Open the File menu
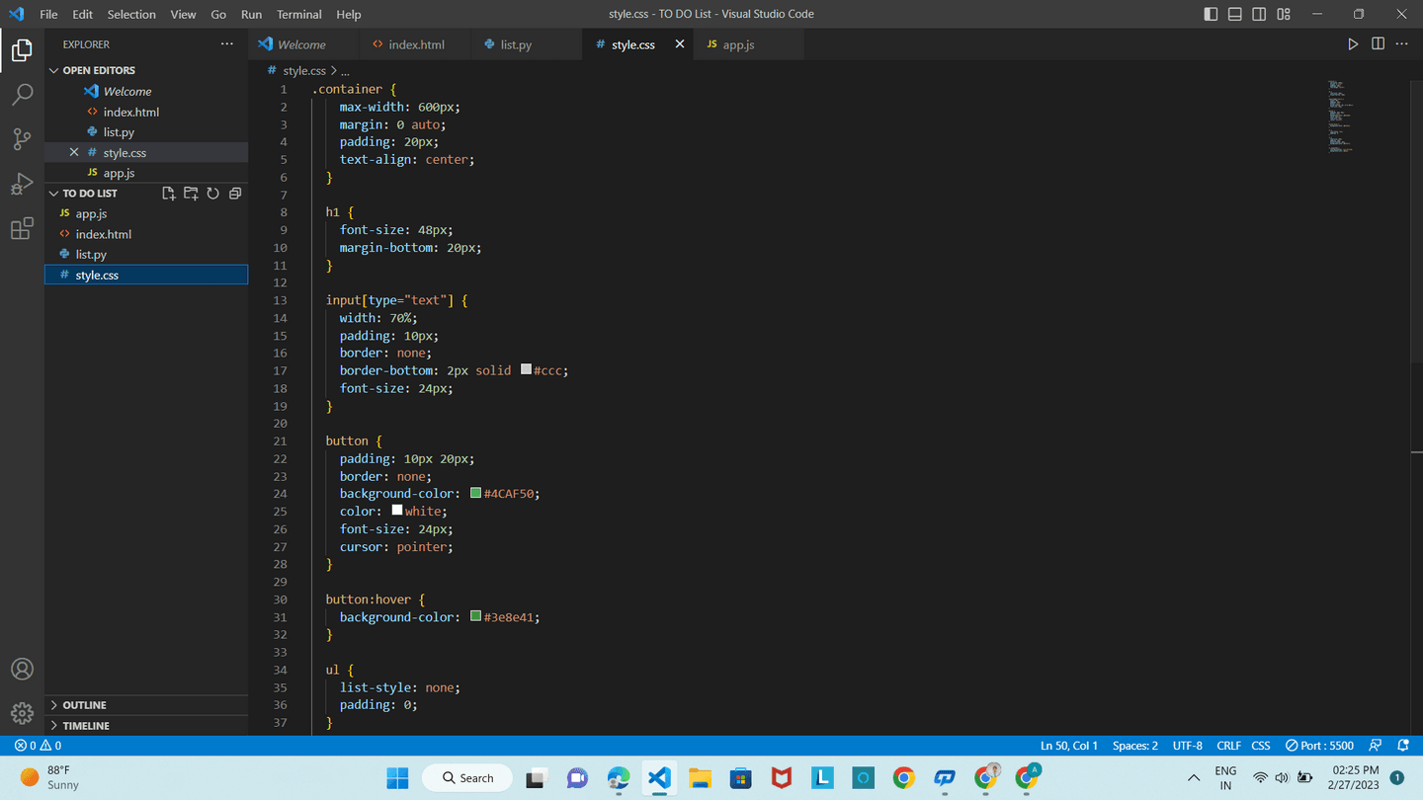 click(48, 14)
